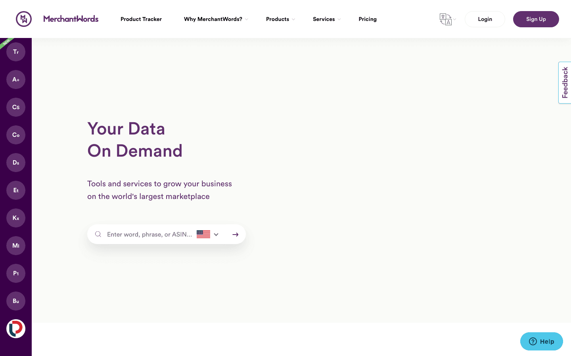Screen dimensions: 571x356
Task: Open the Product Tracker menu item
Action: (x=141, y=19)
